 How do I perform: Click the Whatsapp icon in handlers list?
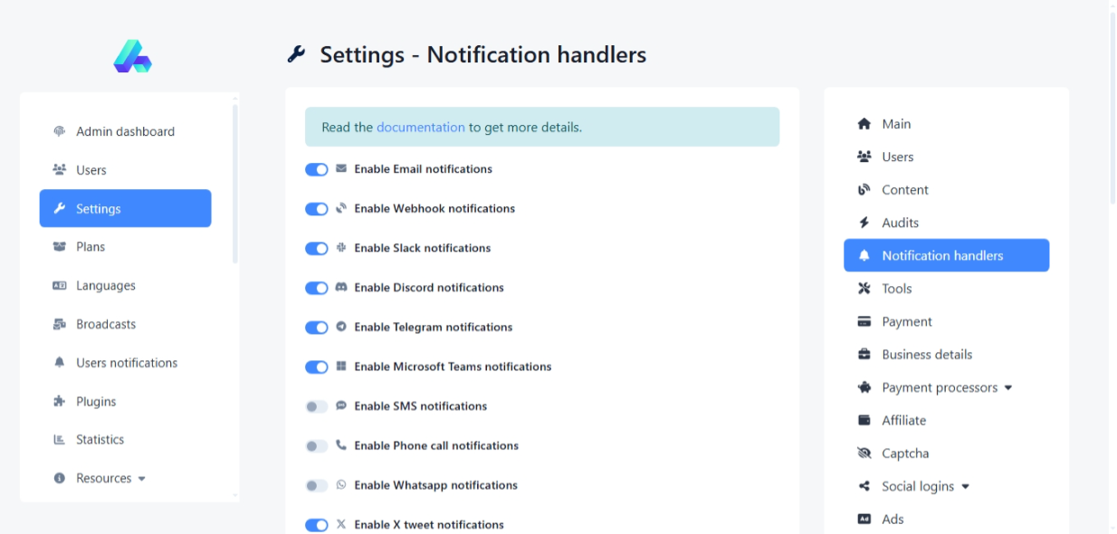coord(341,485)
